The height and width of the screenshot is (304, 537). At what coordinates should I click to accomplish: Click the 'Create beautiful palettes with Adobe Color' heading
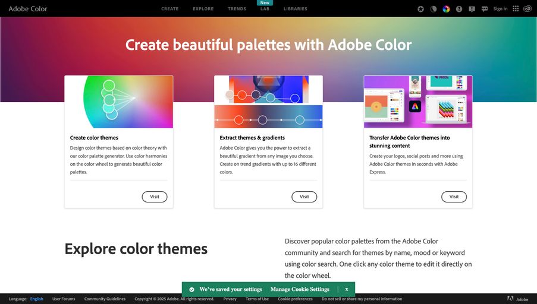[x=269, y=45]
